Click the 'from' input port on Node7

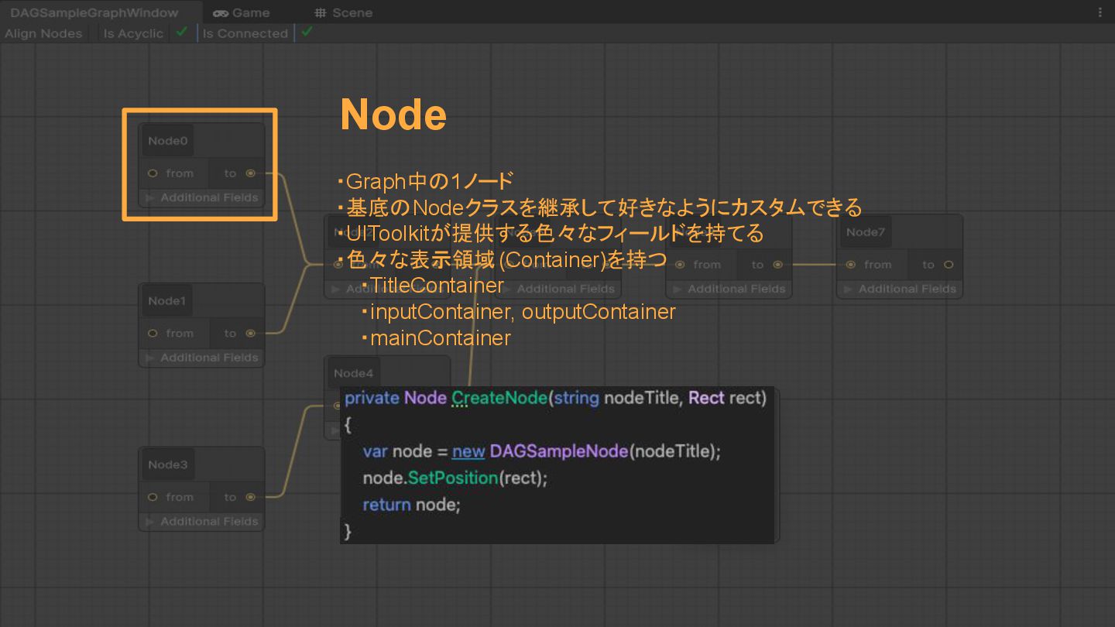click(850, 265)
